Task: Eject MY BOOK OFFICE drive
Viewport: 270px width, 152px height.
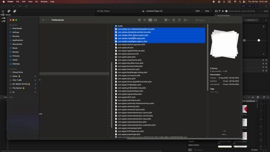Action: [x=35, y=84]
